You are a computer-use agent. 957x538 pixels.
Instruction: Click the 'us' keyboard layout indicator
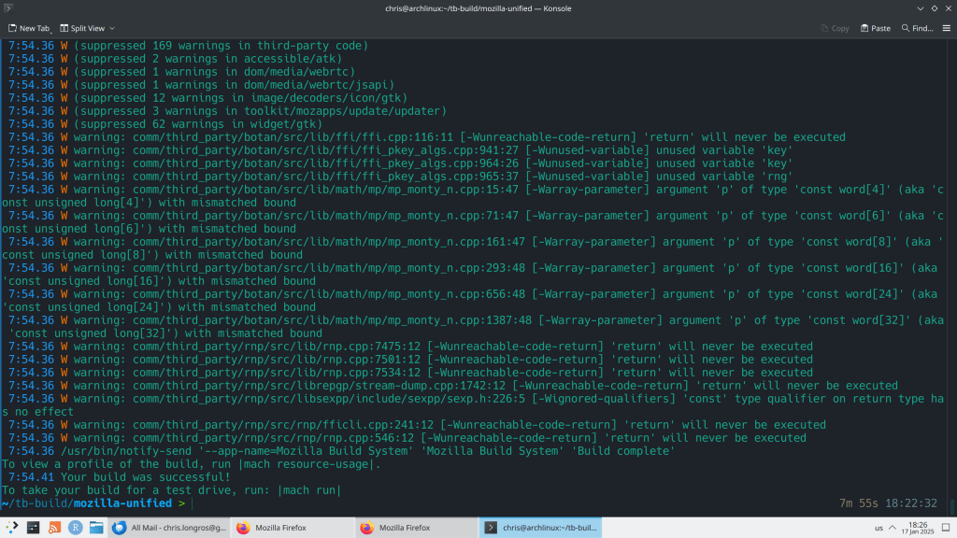878,528
